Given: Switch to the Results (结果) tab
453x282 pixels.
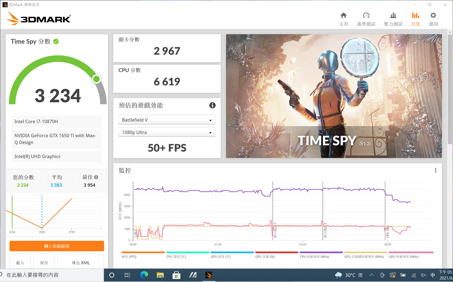Looking at the screenshot, I should tap(415, 19).
